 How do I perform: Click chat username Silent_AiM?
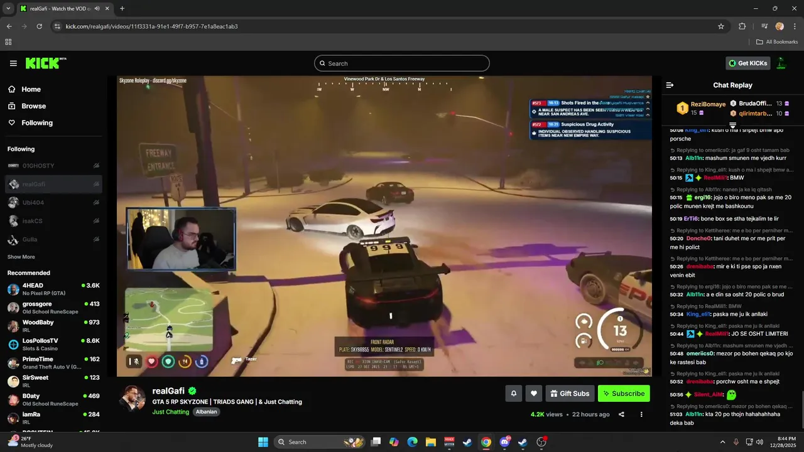[x=708, y=394]
